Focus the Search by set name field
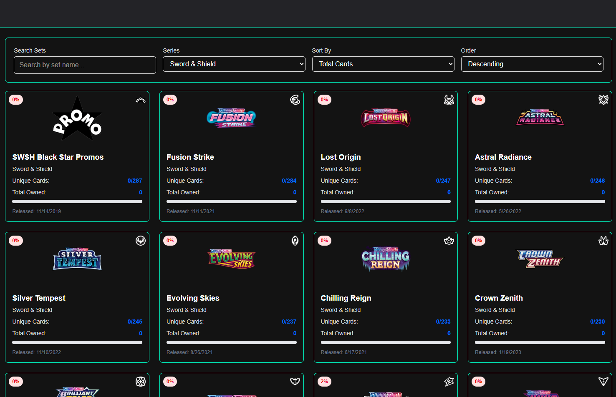 (x=85, y=65)
